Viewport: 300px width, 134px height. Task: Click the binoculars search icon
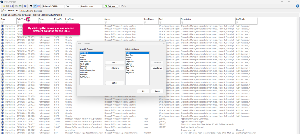[x=31, y=6]
